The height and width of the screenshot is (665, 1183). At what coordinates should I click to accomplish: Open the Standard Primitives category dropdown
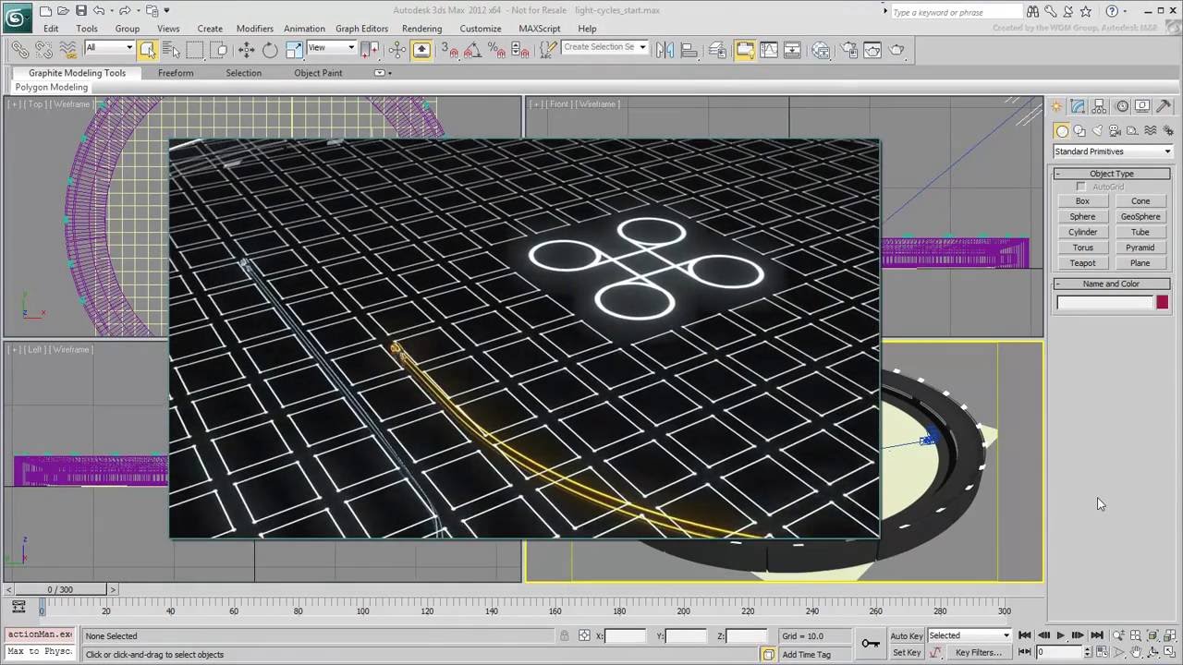(1113, 151)
